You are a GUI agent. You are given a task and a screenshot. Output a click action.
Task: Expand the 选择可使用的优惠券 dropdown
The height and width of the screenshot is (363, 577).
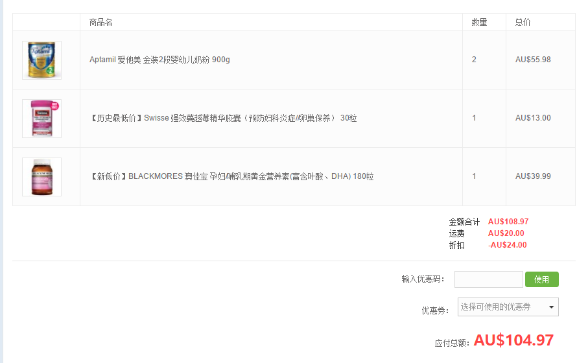tap(508, 307)
